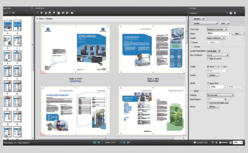Click the Define button for Gutter
The height and width of the screenshot is (153, 248).
click(213, 75)
